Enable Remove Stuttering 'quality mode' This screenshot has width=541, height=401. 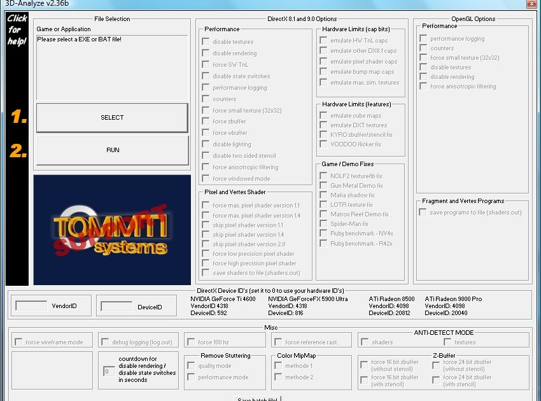[x=191, y=365]
